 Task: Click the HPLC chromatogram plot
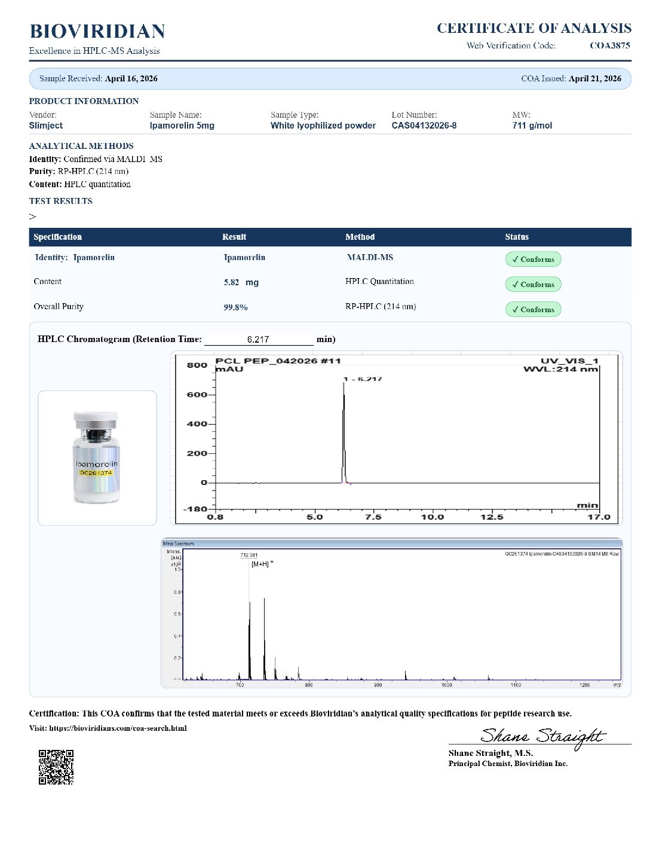tap(397, 438)
